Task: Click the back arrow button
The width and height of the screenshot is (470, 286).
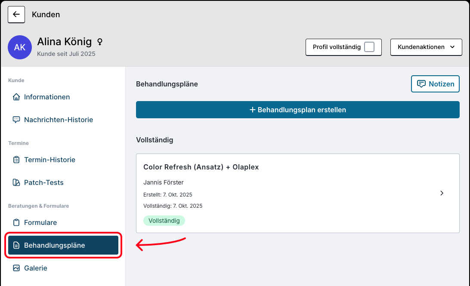Action: click(x=16, y=14)
